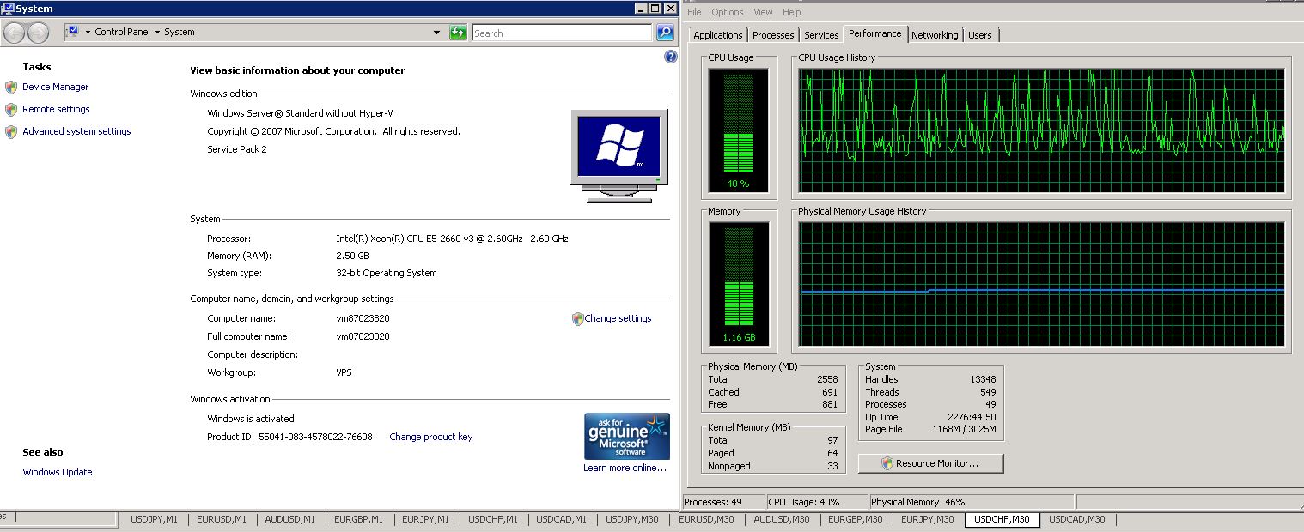This screenshot has height=532, width=1304.
Task: Select the Performance tab
Action: [x=875, y=33]
